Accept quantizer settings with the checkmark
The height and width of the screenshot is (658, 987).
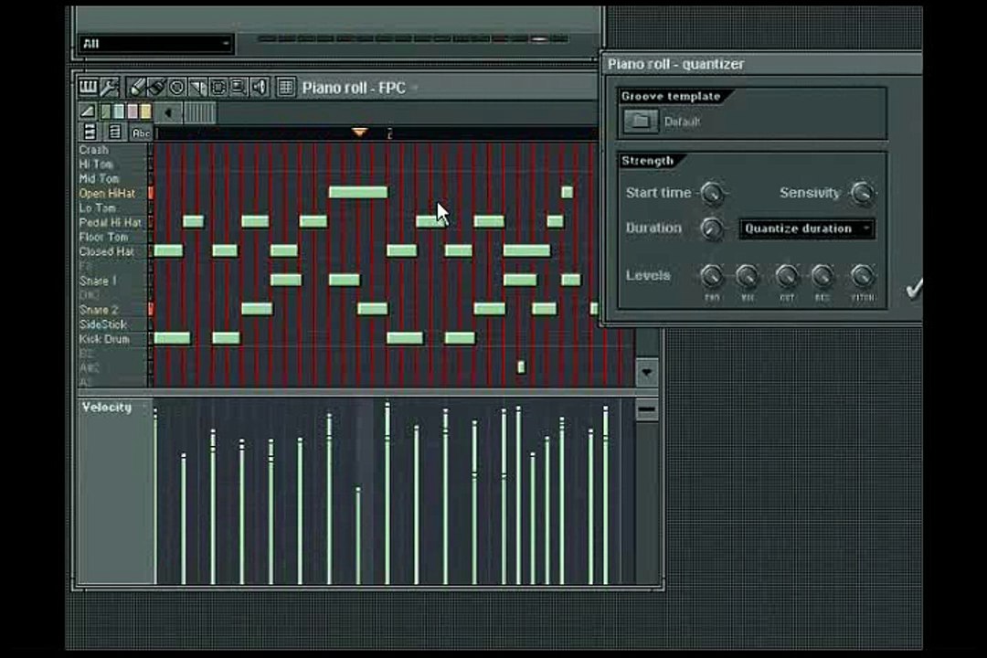point(914,288)
